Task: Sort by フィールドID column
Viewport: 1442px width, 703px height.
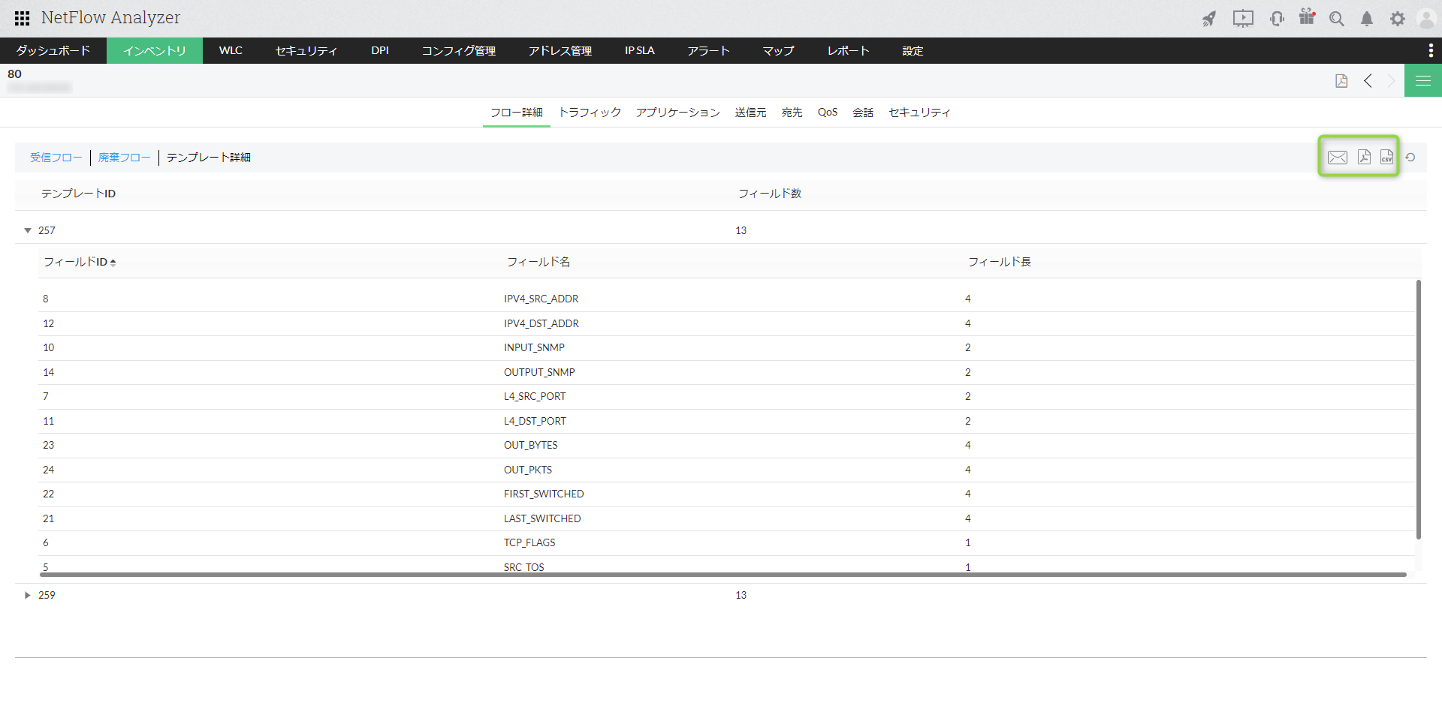Action: coord(80,262)
